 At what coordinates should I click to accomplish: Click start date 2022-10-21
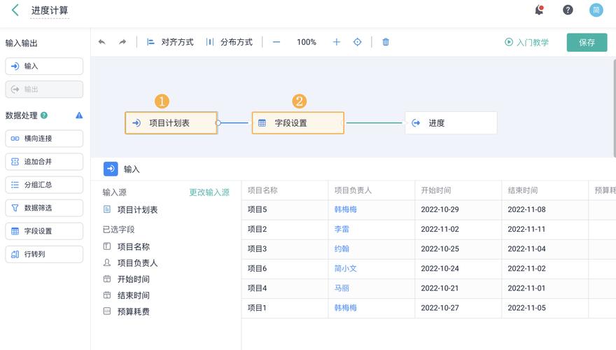point(458,288)
